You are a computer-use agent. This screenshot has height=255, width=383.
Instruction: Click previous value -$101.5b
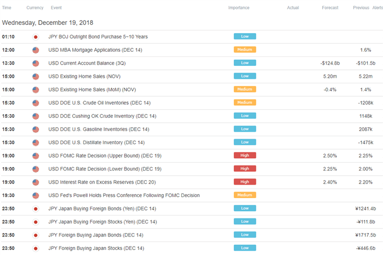tap(366, 63)
